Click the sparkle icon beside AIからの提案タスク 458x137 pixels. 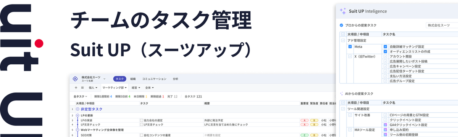click(342, 94)
